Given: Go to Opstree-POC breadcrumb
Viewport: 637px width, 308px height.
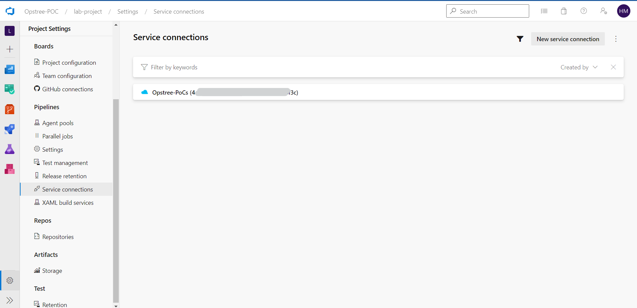Looking at the screenshot, I should (41, 11).
